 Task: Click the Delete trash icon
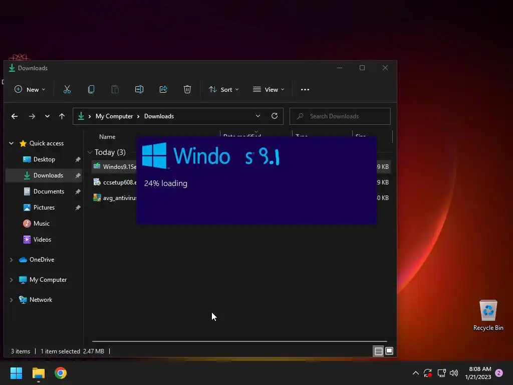pos(187,89)
